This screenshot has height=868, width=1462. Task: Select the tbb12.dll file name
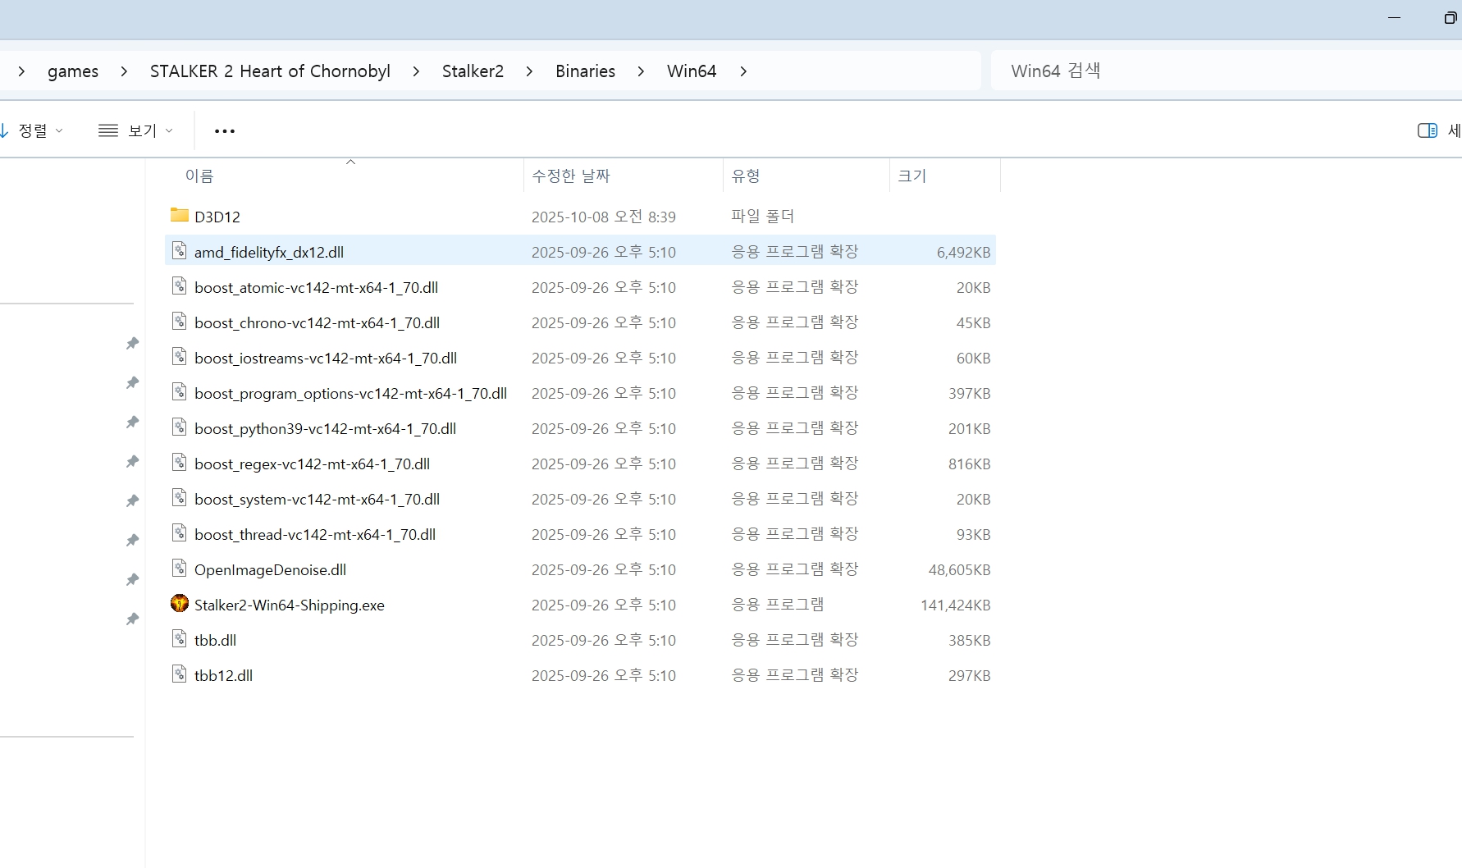(223, 675)
